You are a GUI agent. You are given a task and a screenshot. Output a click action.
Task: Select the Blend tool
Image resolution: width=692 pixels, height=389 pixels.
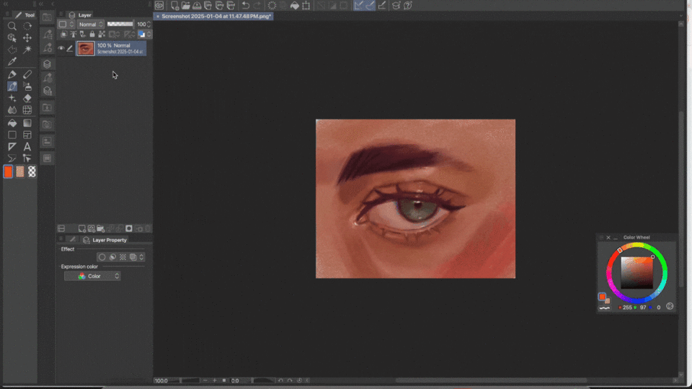tap(12, 109)
